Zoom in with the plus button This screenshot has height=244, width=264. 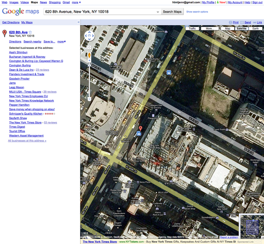click(90, 60)
